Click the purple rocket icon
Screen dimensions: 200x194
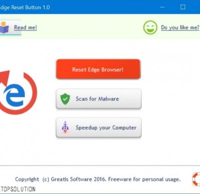(x=65, y=127)
